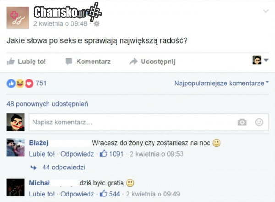The height and width of the screenshot is (202, 275).
Task: Click Lubię to! under Michał's comment
Action: 42,194
